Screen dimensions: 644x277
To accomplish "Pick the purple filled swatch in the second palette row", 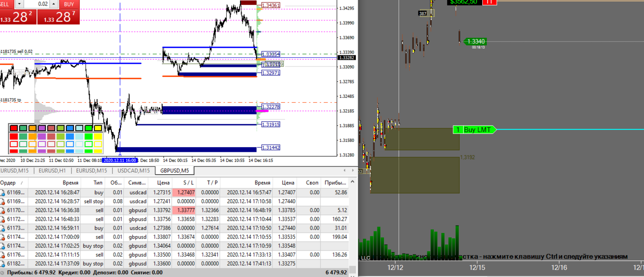I will coord(42,136).
